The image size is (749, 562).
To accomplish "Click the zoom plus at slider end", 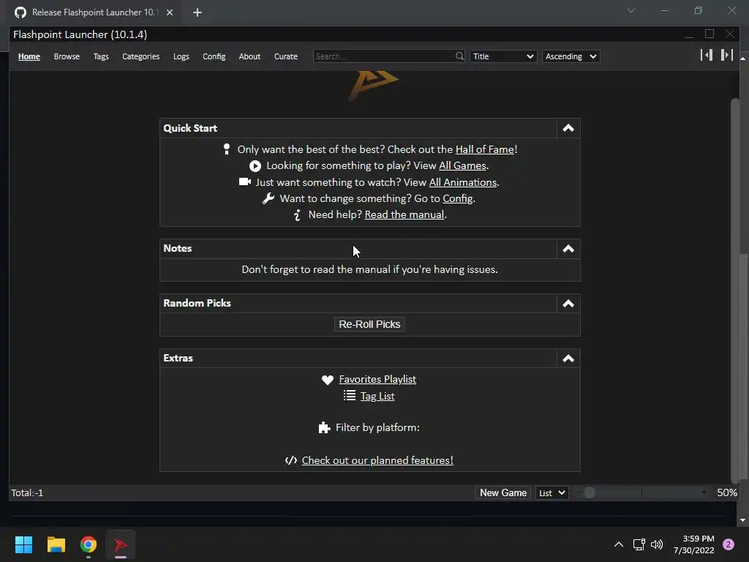I will (x=704, y=492).
